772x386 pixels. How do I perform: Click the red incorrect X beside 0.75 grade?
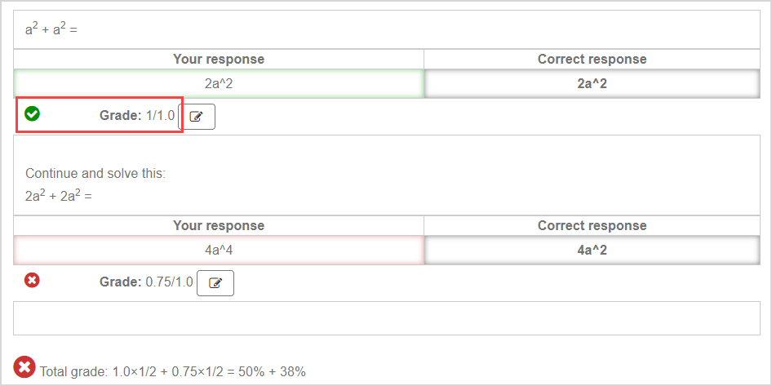click(32, 281)
